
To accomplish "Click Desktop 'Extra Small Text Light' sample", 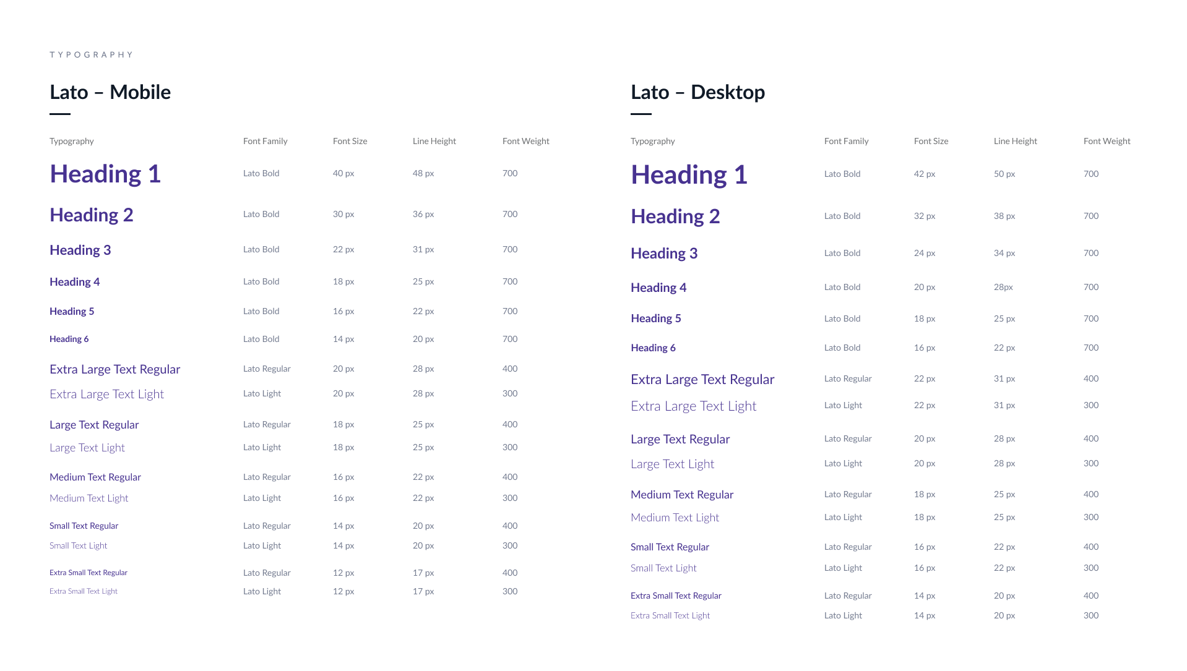I will (x=670, y=616).
